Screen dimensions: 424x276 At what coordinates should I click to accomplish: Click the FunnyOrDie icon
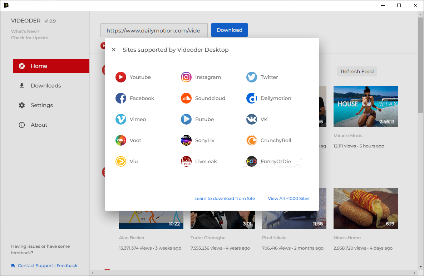[251, 161]
